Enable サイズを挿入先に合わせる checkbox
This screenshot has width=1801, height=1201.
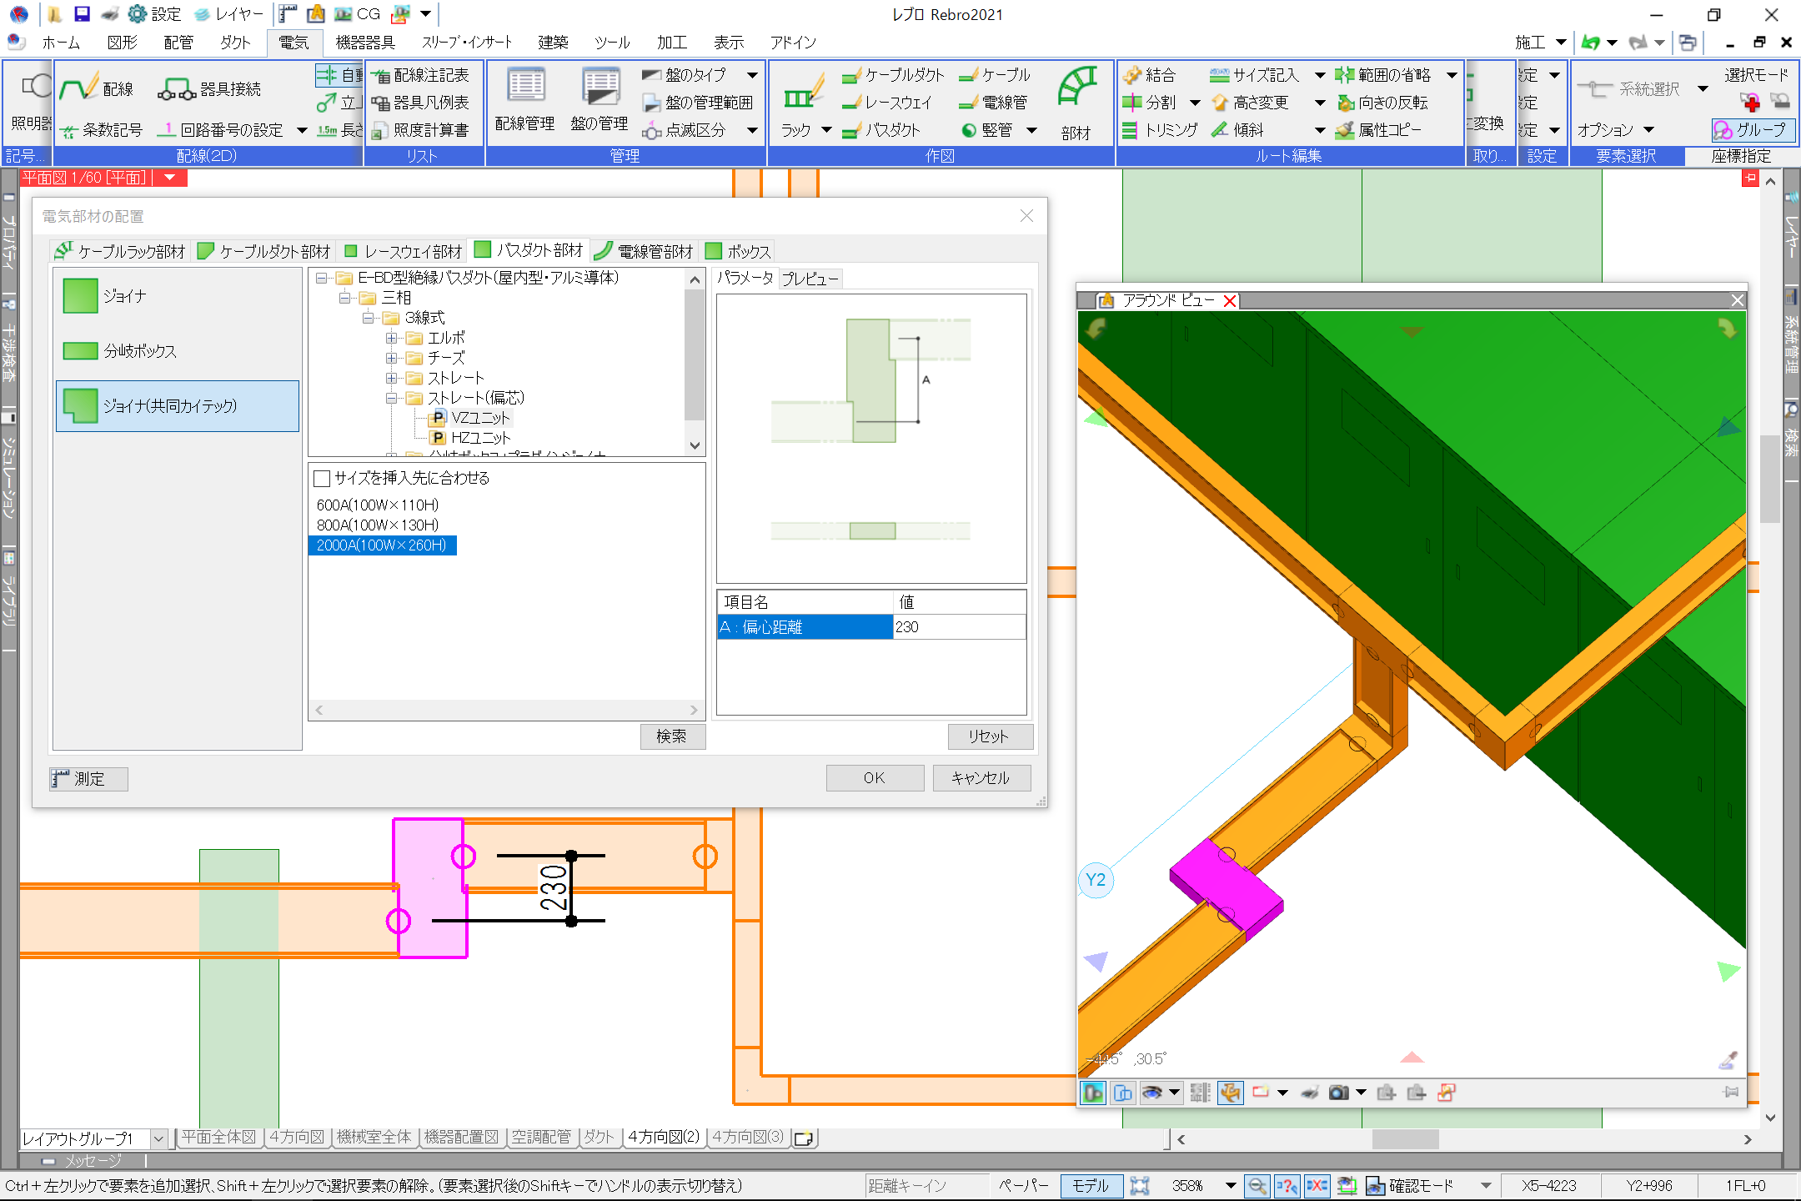[322, 479]
